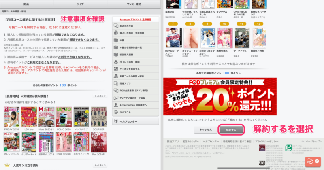Jump to top via ページトップへ

[x=311, y=142]
